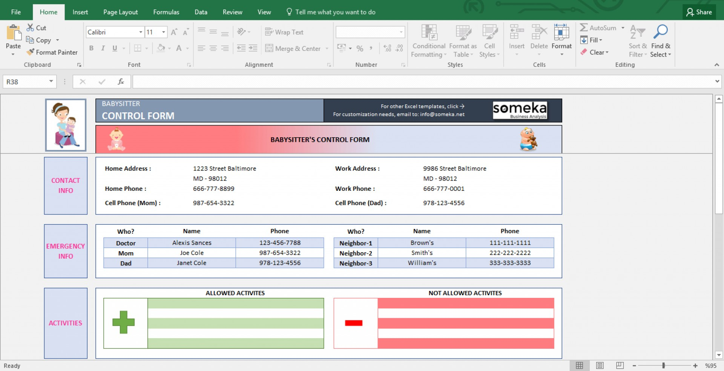724x371 pixels.
Task: Activate the Format Painter brush
Action: [30, 52]
